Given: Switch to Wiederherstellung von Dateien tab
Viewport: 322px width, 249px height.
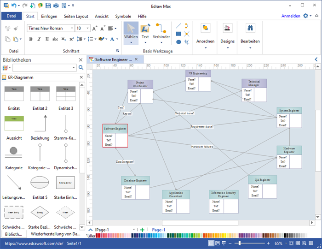Looking at the screenshot, I should click(x=56, y=234).
